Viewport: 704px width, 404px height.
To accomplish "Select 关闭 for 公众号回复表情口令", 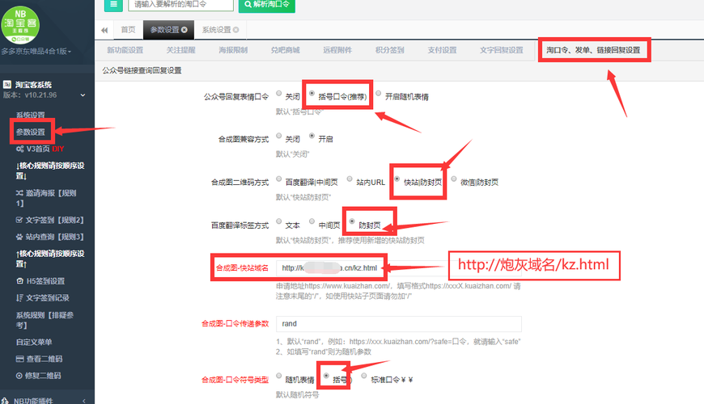I will pos(279,93).
